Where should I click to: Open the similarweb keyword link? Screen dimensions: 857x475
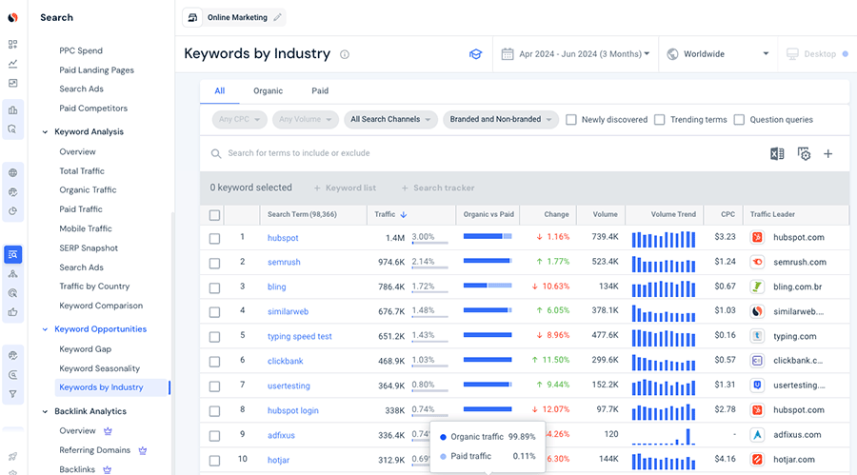[x=288, y=311]
